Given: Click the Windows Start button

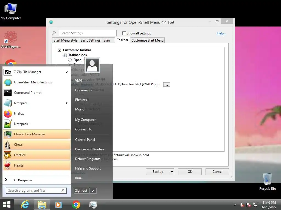Looking at the screenshot, I should 7,205.
